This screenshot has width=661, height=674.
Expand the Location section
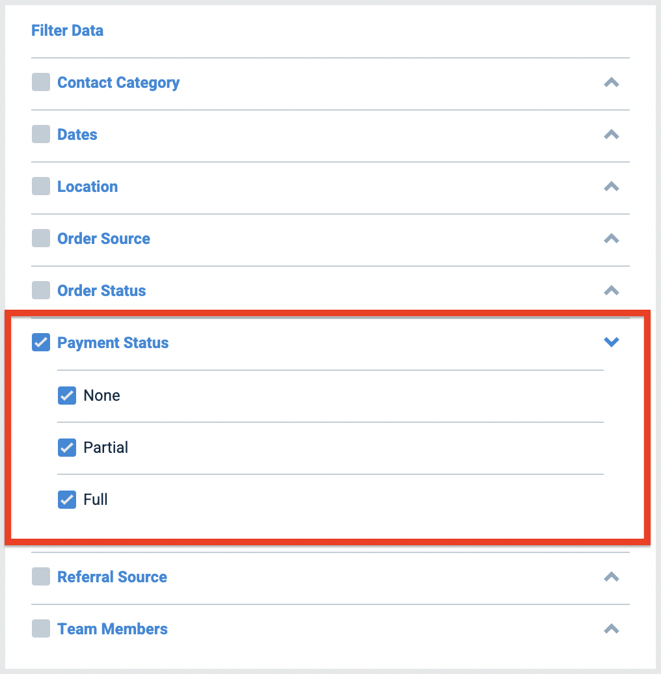click(x=611, y=186)
